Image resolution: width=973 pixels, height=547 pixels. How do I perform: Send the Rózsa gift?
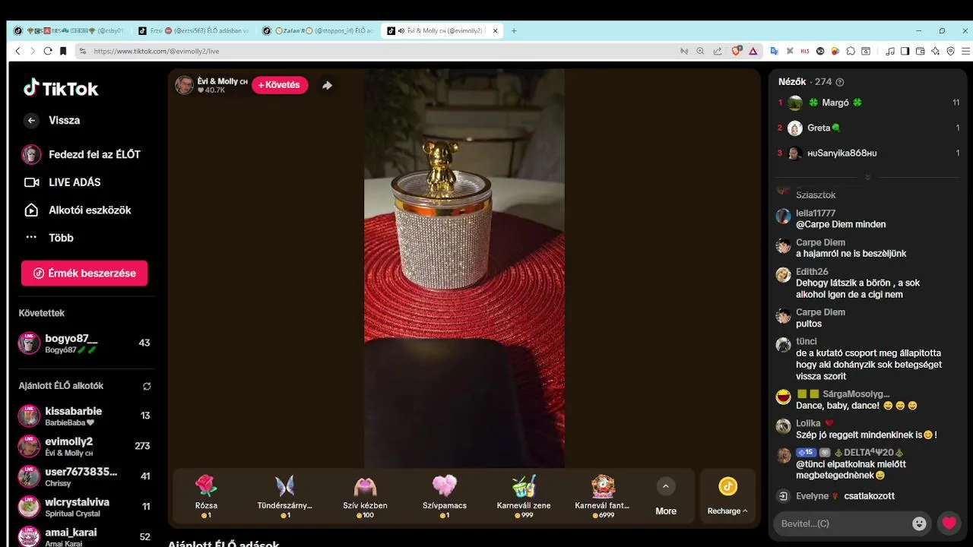point(206,495)
